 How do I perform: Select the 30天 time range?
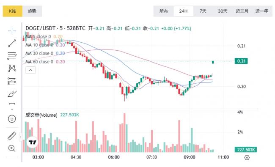tap(223, 11)
